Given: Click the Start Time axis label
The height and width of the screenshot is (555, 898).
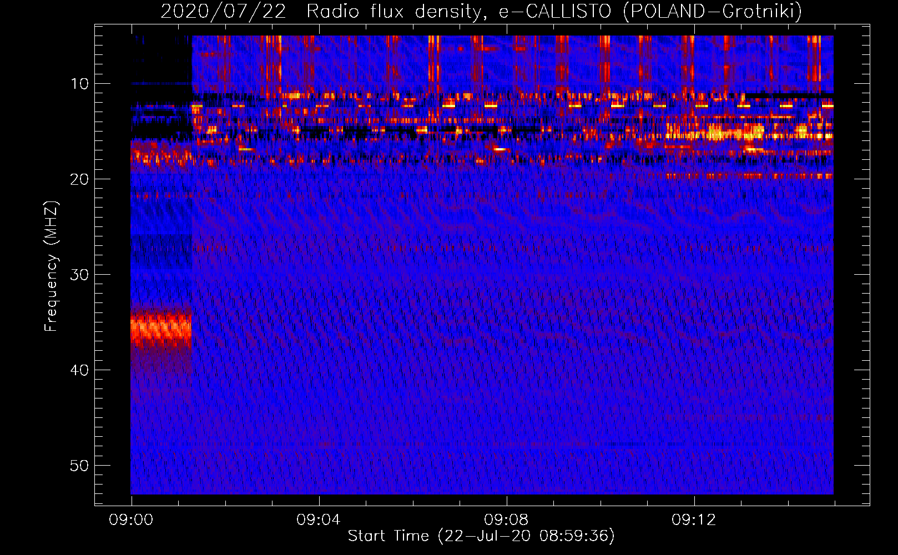Looking at the screenshot, I should point(481,536).
